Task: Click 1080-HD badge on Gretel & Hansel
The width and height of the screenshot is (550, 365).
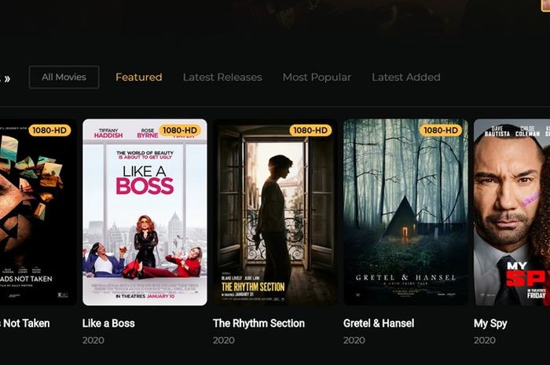Action: [x=441, y=130]
